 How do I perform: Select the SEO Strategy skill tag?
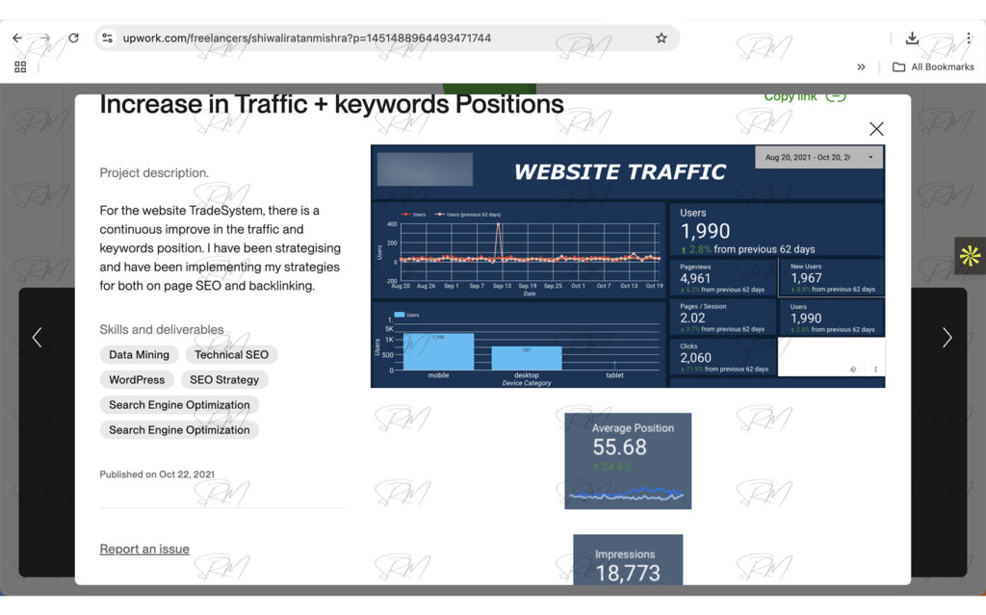click(223, 380)
